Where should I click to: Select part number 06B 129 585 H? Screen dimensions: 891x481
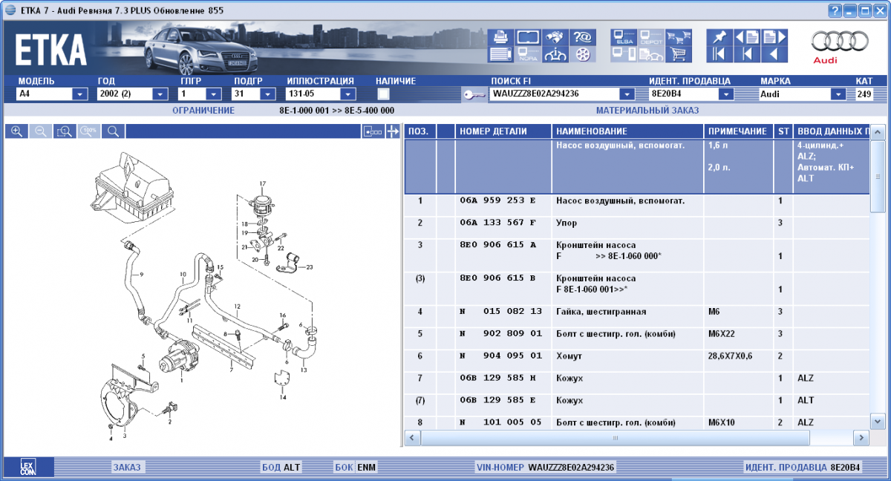497,379
